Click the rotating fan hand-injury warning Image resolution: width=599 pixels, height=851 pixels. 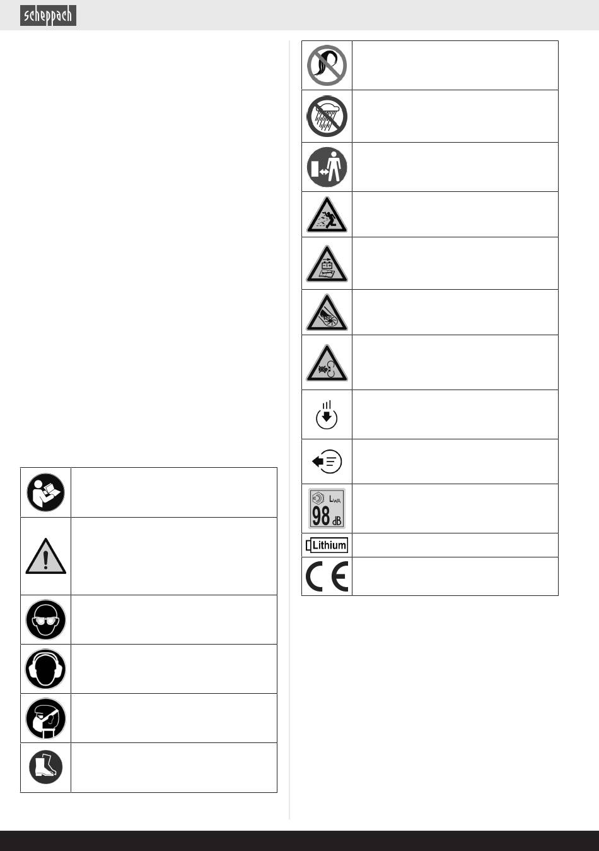pyautogui.click(x=327, y=312)
